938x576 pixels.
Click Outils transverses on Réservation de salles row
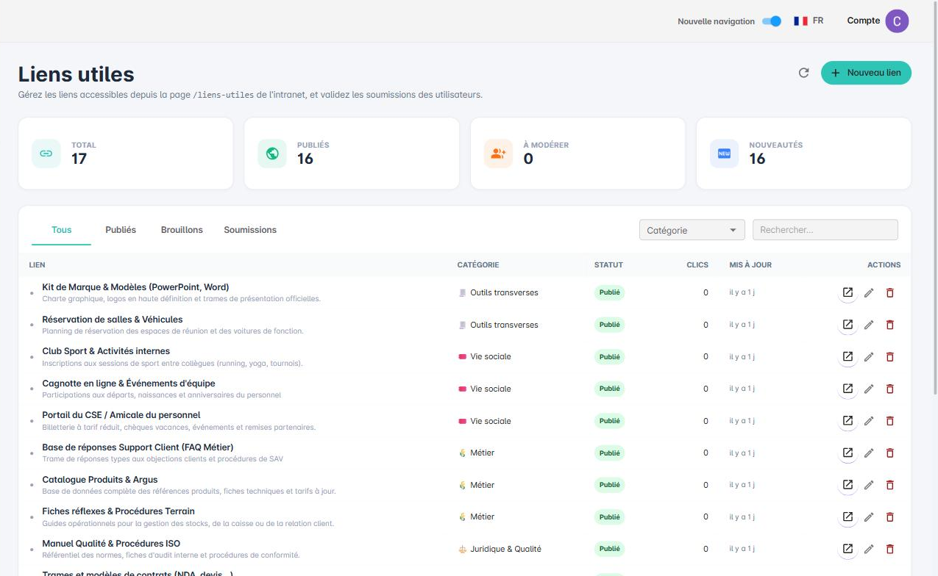(504, 325)
